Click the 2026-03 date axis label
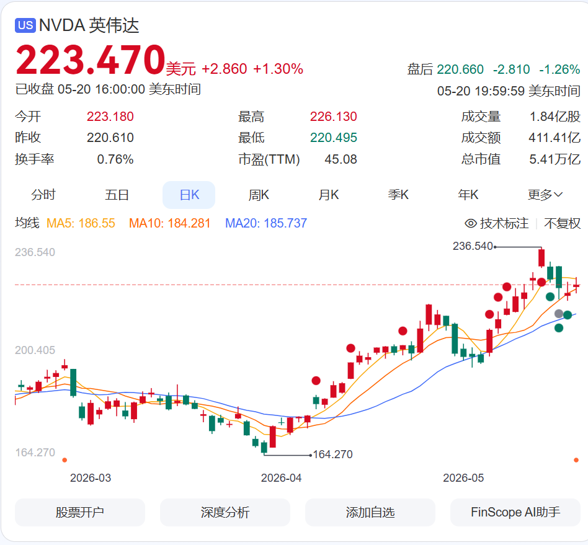Viewport: 588px width, 545px height. pyautogui.click(x=91, y=478)
